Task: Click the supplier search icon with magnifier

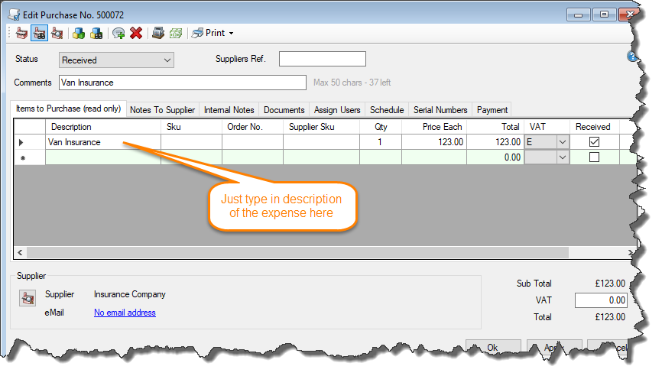Action: [57, 33]
